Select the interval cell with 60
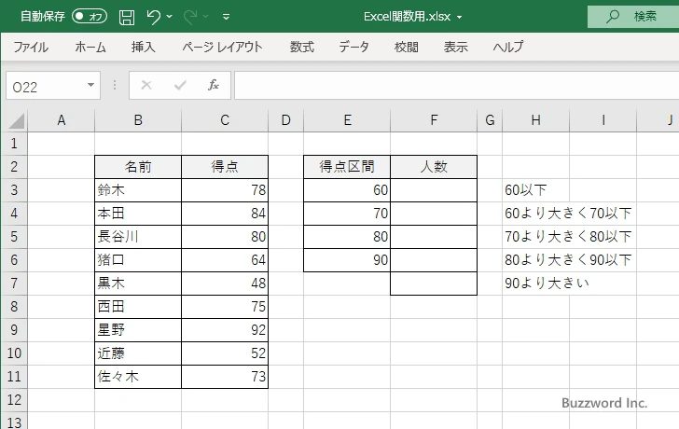 click(x=347, y=190)
